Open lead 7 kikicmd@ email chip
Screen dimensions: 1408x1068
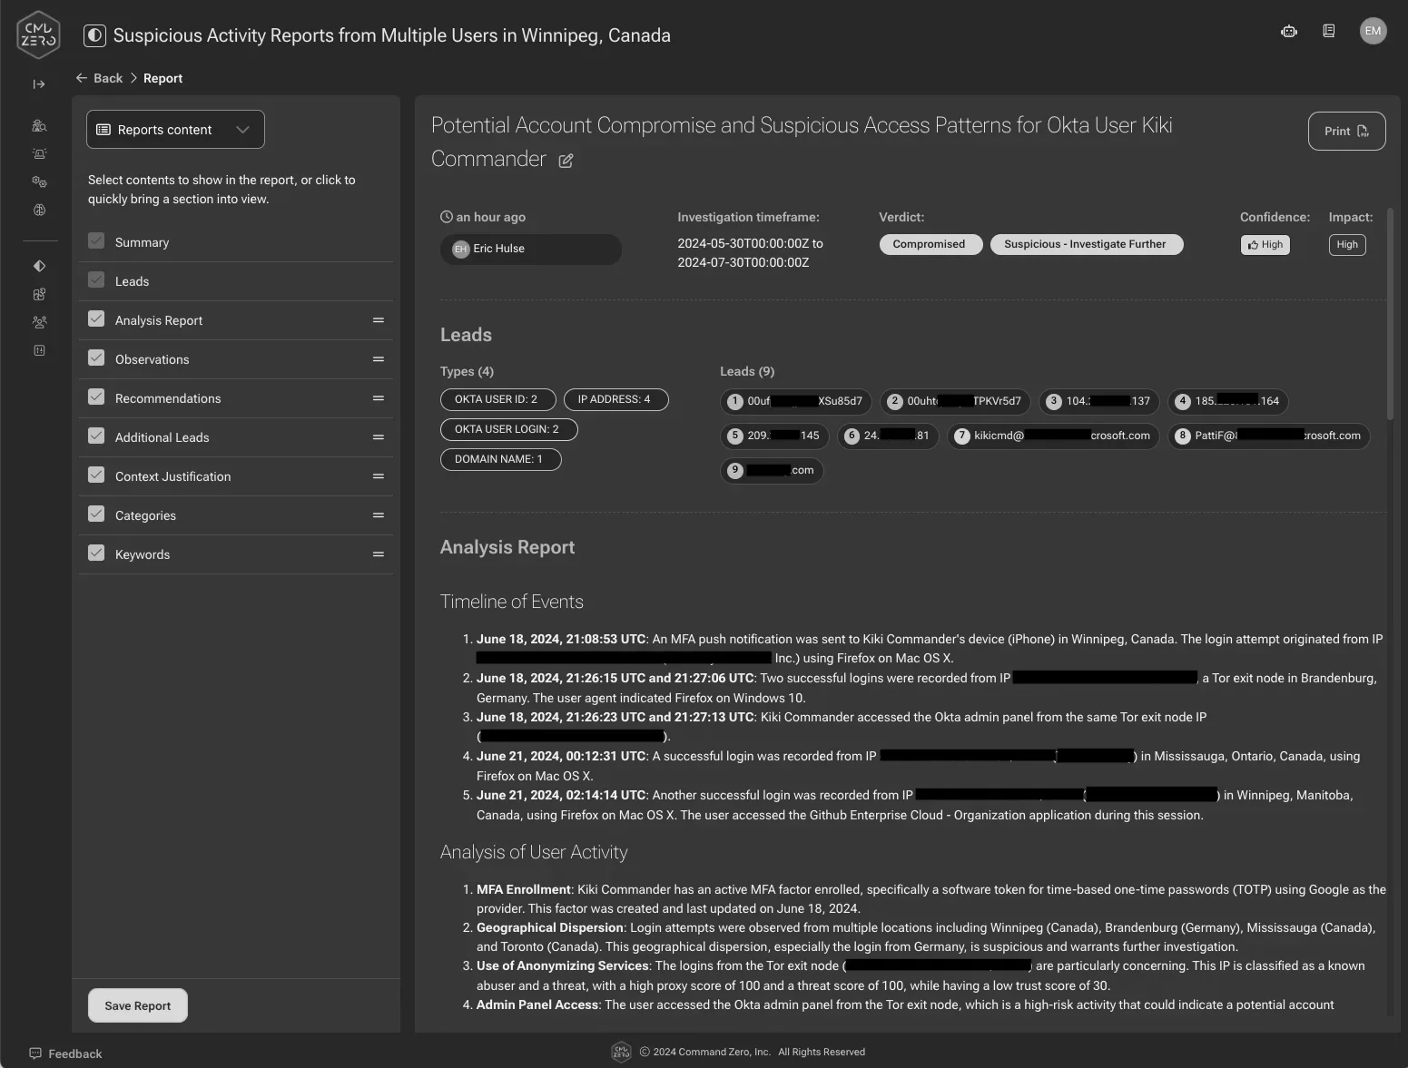[1053, 436]
